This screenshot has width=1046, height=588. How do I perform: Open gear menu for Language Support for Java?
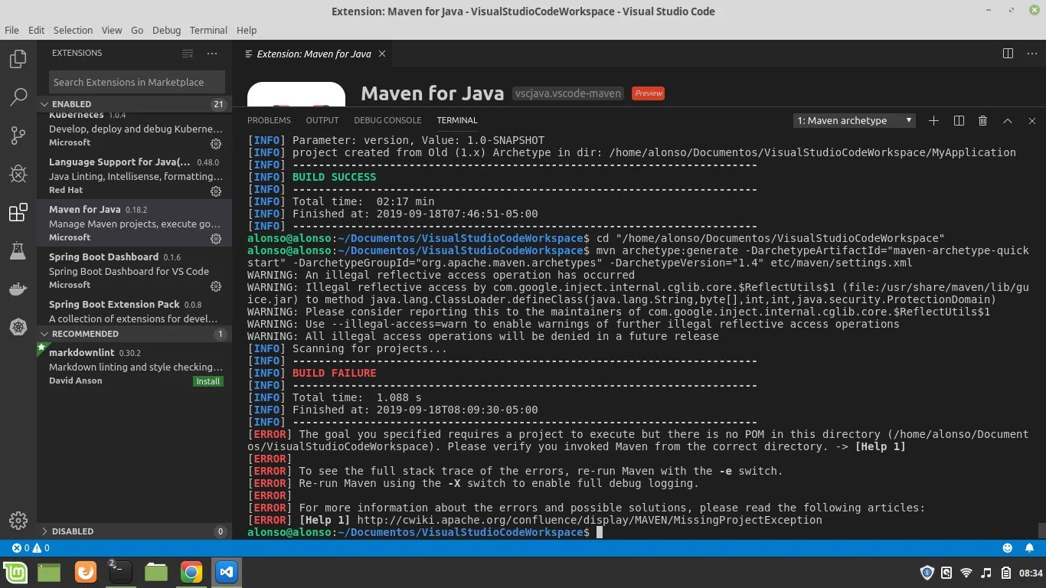[216, 191]
